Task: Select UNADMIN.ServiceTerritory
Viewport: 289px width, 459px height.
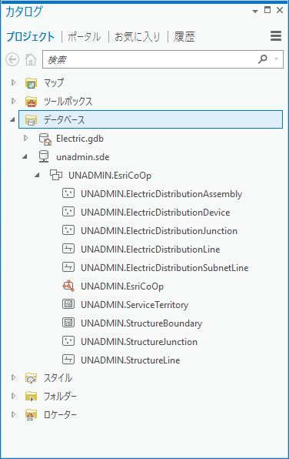Action: [x=135, y=305]
